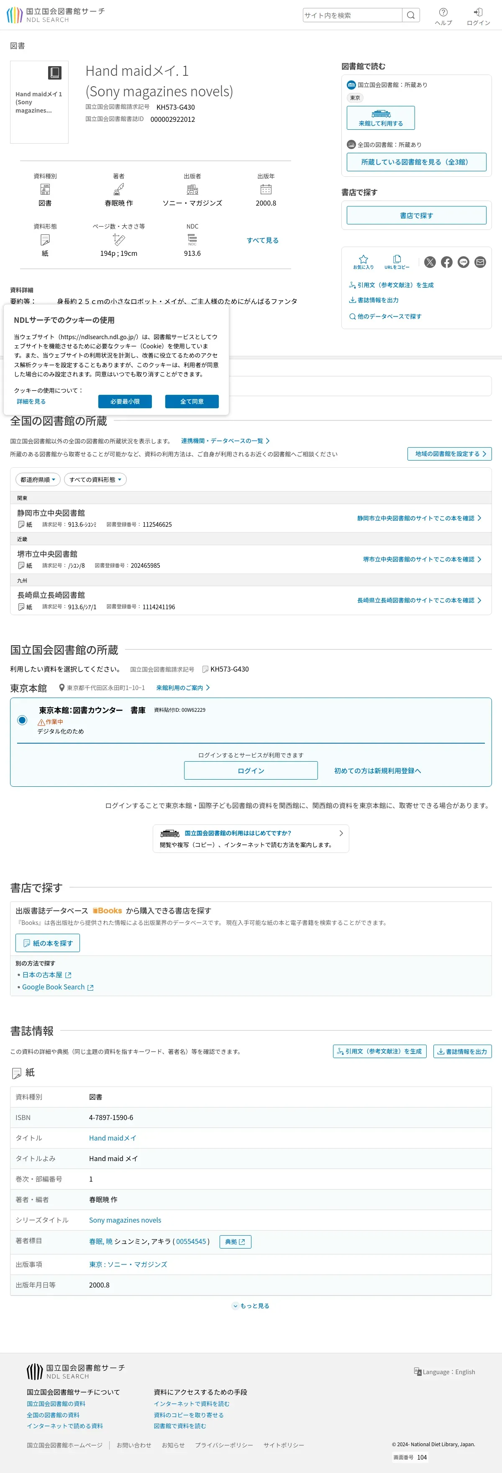Click the footer 国立国会図書館サーチ logo
Image resolution: width=502 pixels, height=1473 pixels.
pos(75,1371)
